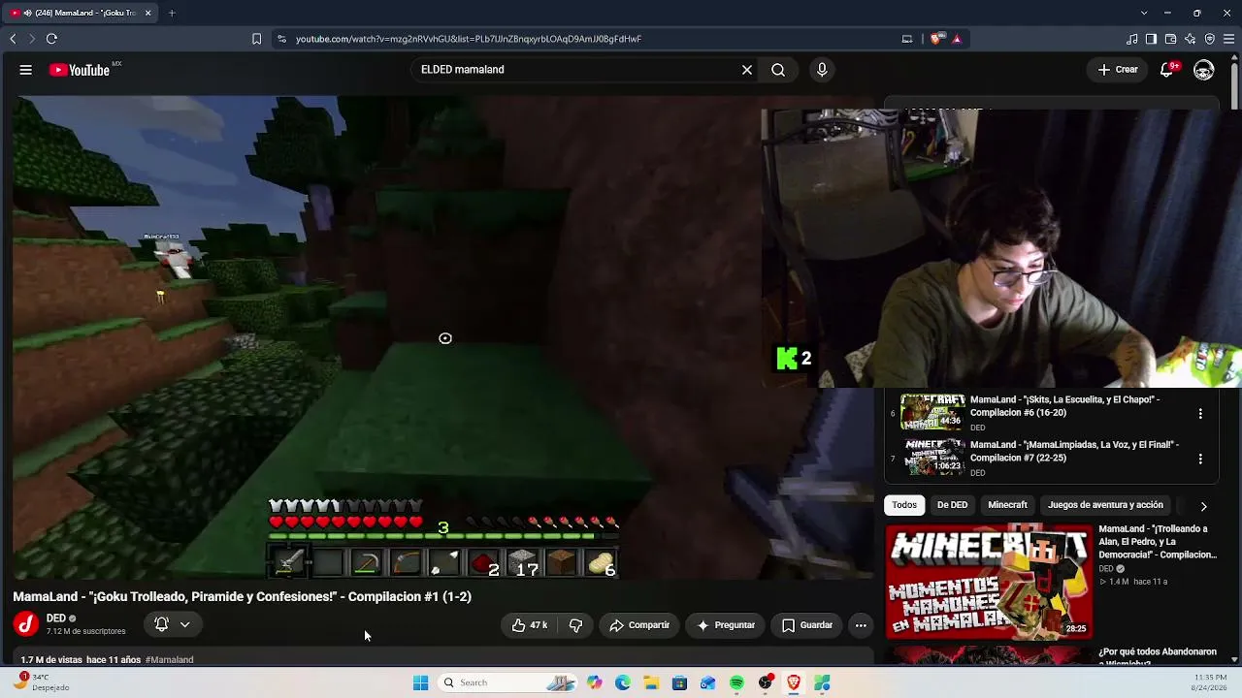Open the #Mamaland hashtag link
Screen dimensions: 1242x698
(x=170, y=660)
